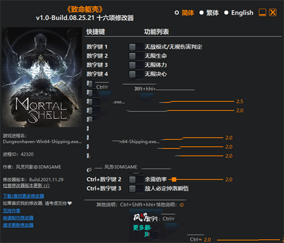
Task: Click the Dungeonhaven-Win64-Shipping.exe process name
Action: (x=42, y=142)
